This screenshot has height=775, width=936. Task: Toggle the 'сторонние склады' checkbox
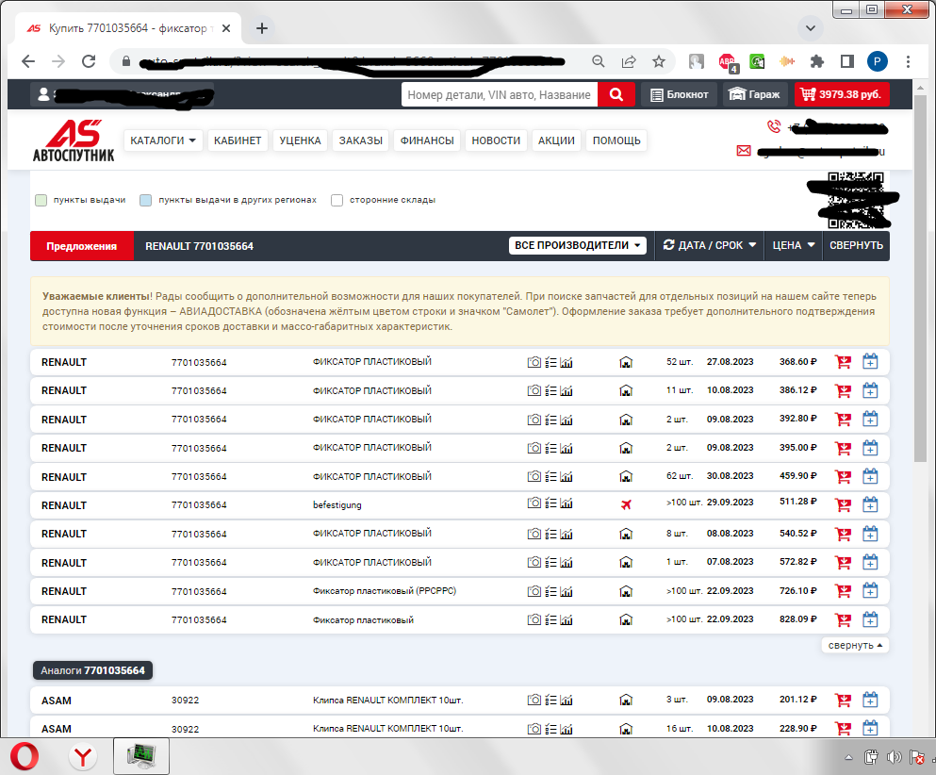pyautogui.click(x=337, y=200)
